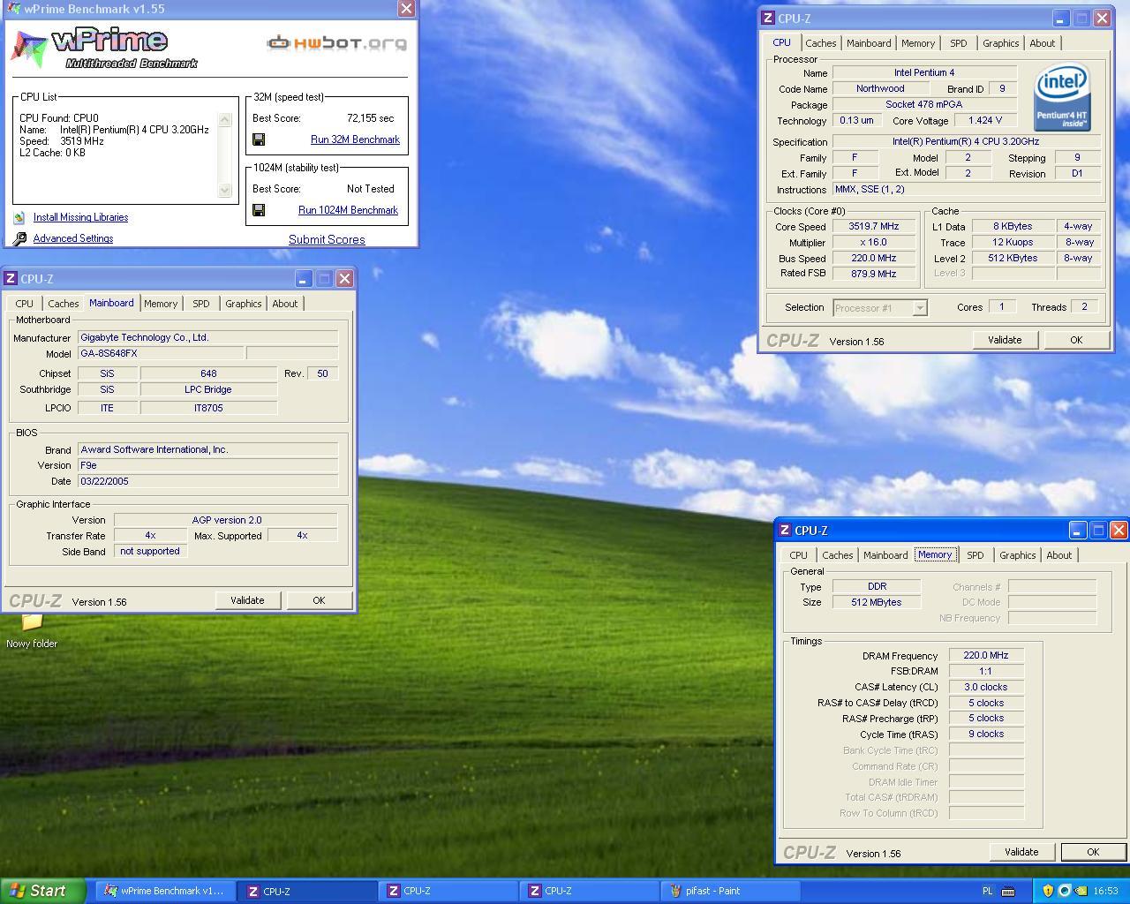
Task: Click Run 1024M Benchmark link
Action: (x=348, y=210)
